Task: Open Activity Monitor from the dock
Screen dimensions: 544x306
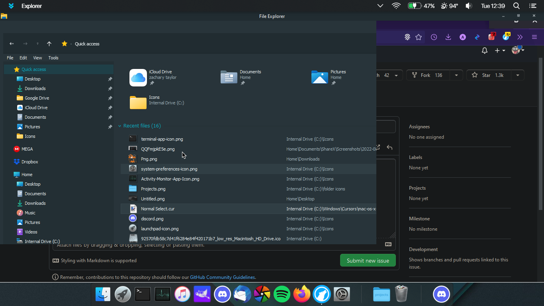Action: (162, 294)
